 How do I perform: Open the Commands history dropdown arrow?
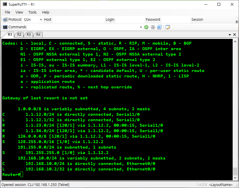coord(141,27)
